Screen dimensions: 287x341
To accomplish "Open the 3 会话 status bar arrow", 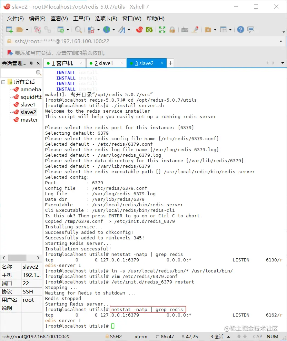I will point(229,337).
